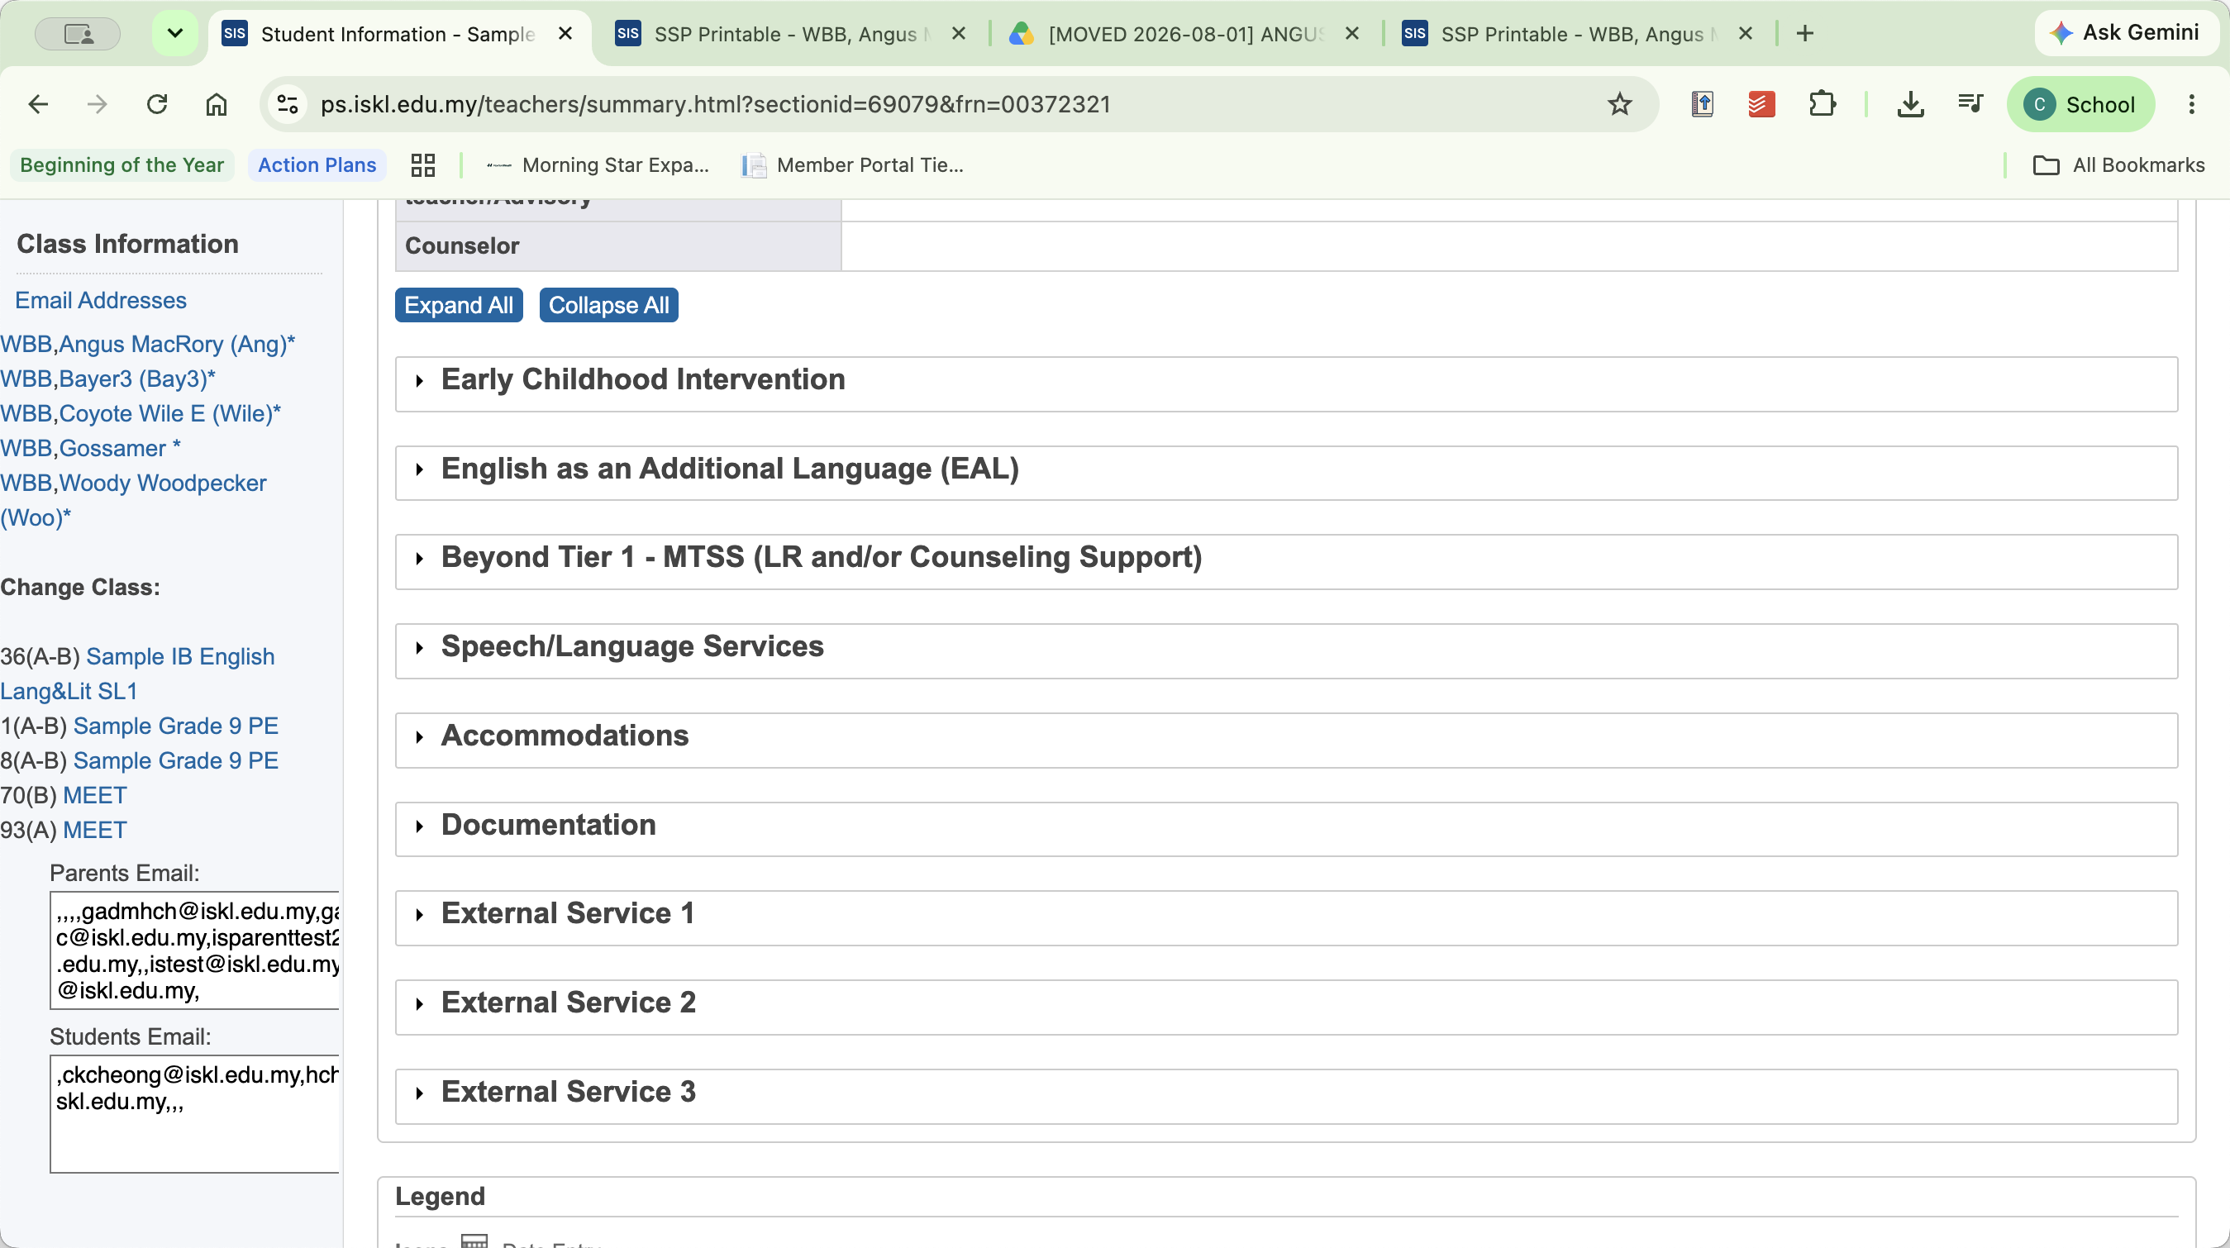2230x1248 pixels.
Task: View site information icon in address bar
Action: pyautogui.click(x=288, y=105)
